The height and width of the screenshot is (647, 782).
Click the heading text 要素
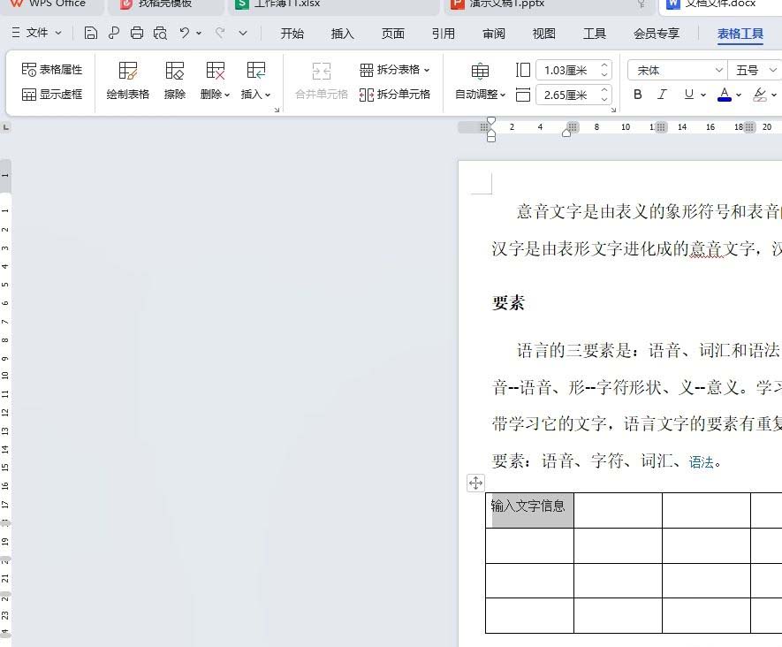(508, 303)
